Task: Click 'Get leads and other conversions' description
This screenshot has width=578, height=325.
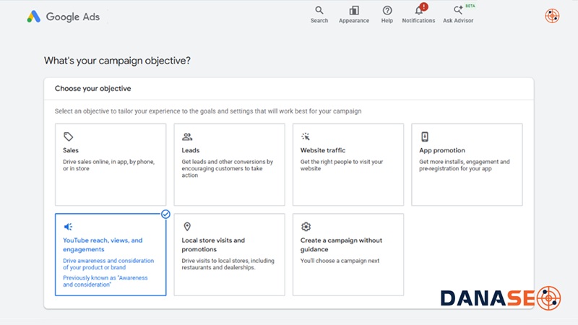Action: tap(227, 168)
